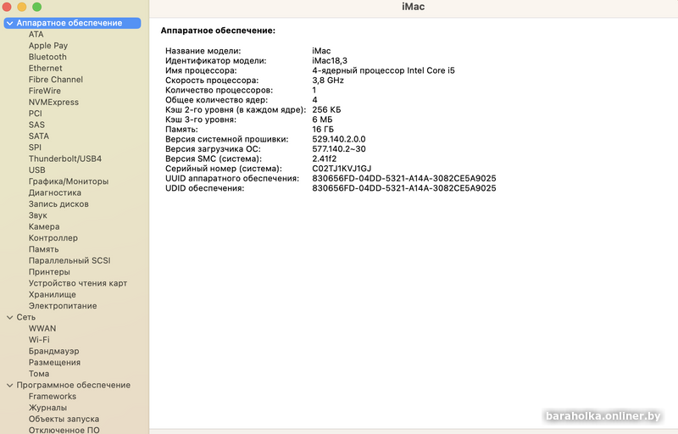Viewport: 678px width, 434px height.
Task: Select Объекты запуска in the sidebar
Action: click(x=64, y=419)
